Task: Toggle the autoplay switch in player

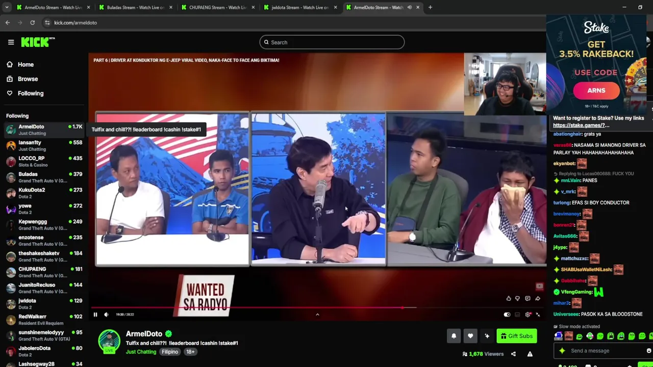Action: [x=507, y=314]
